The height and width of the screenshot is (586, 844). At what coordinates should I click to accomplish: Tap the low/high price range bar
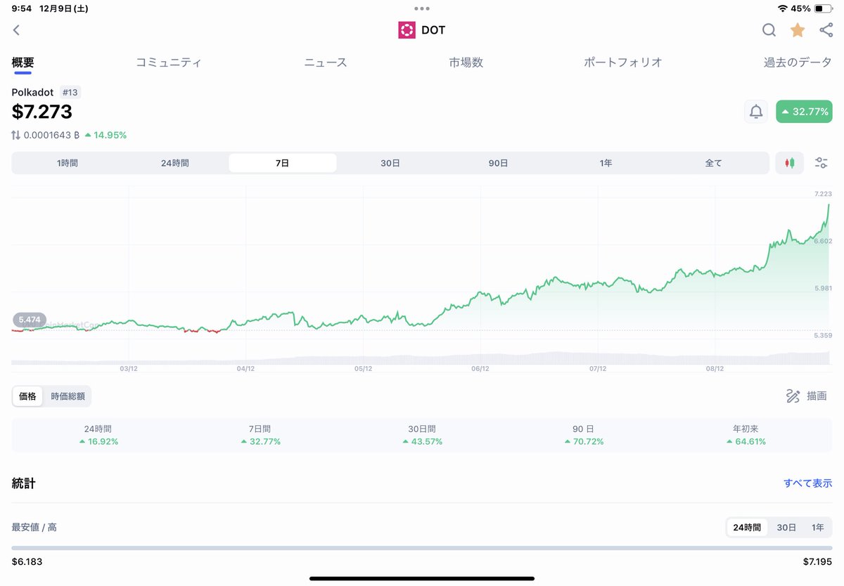coord(422,548)
